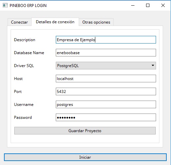Click the Description label
This screenshot has height=165, width=171.
tap(25, 40)
